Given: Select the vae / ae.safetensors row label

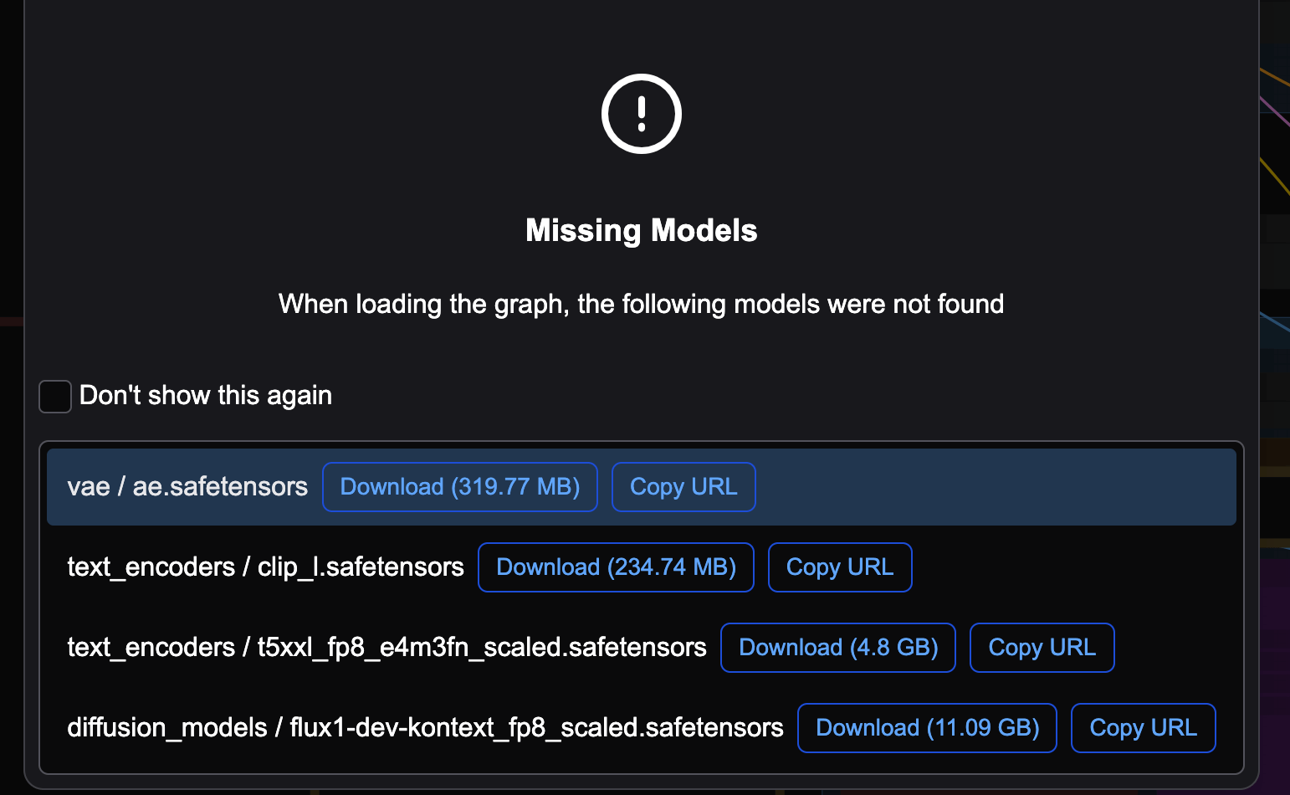Looking at the screenshot, I should pos(187,487).
